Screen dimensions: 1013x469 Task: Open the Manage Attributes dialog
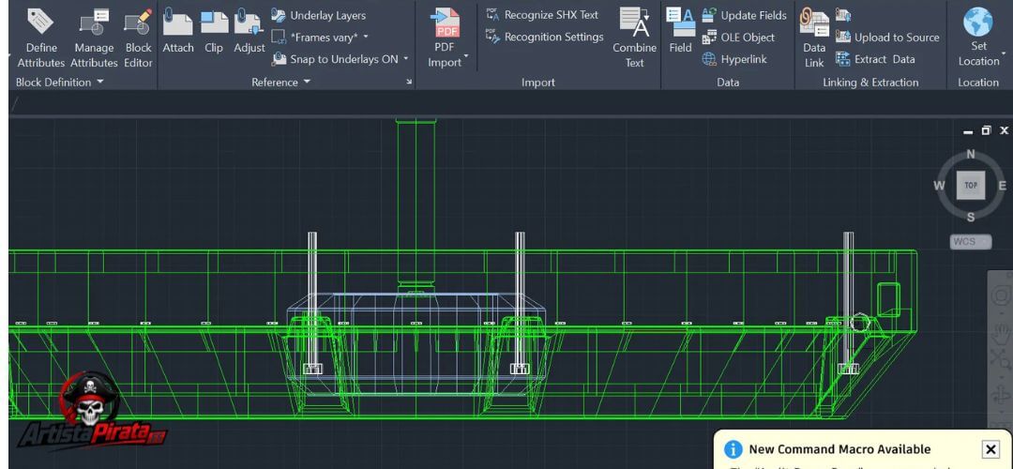tap(94, 38)
